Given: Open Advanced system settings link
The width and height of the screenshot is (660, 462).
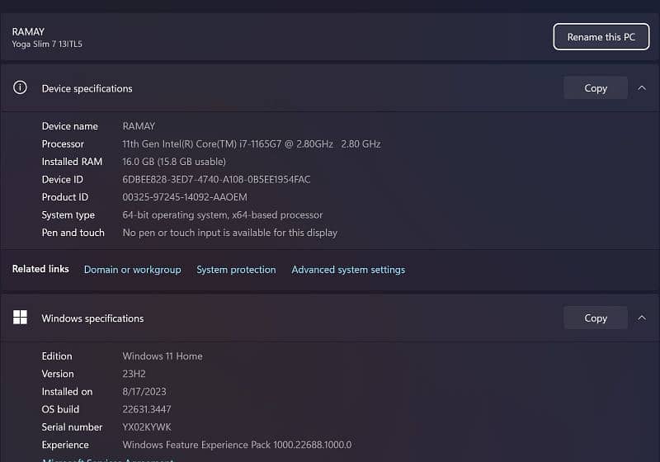Looking at the screenshot, I should (348, 270).
